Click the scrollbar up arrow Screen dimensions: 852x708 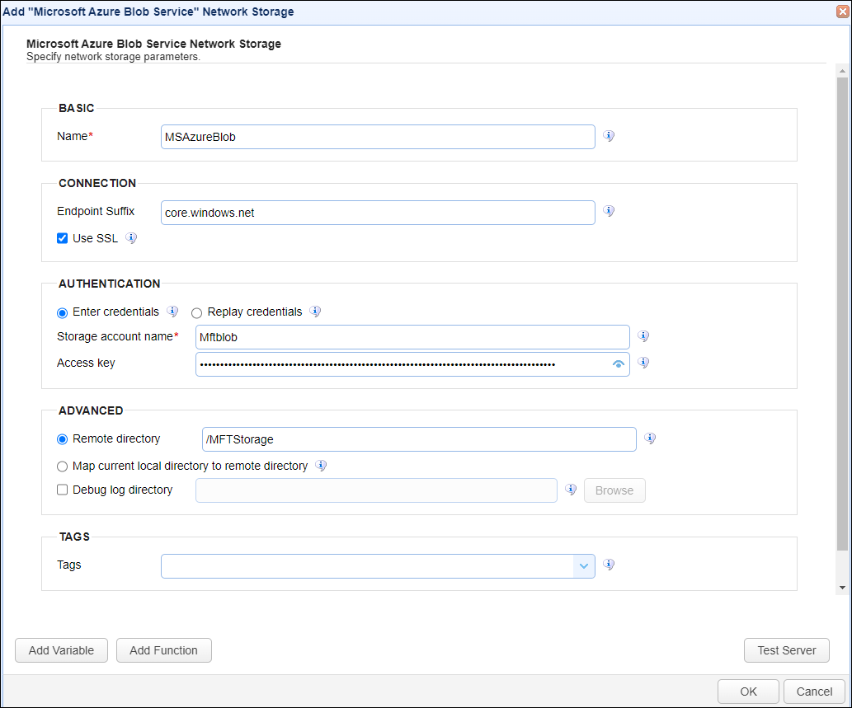tap(842, 71)
